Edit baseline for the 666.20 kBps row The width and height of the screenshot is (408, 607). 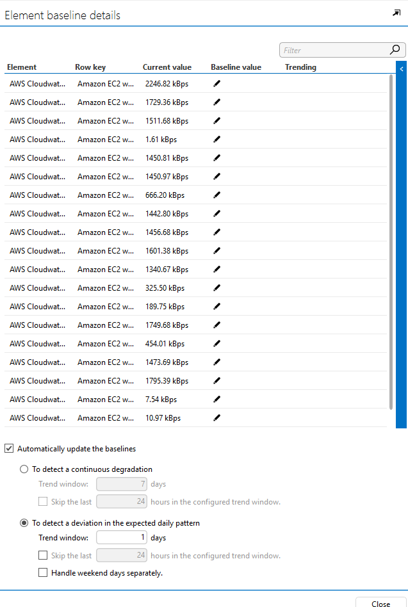(x=216, y=195)
